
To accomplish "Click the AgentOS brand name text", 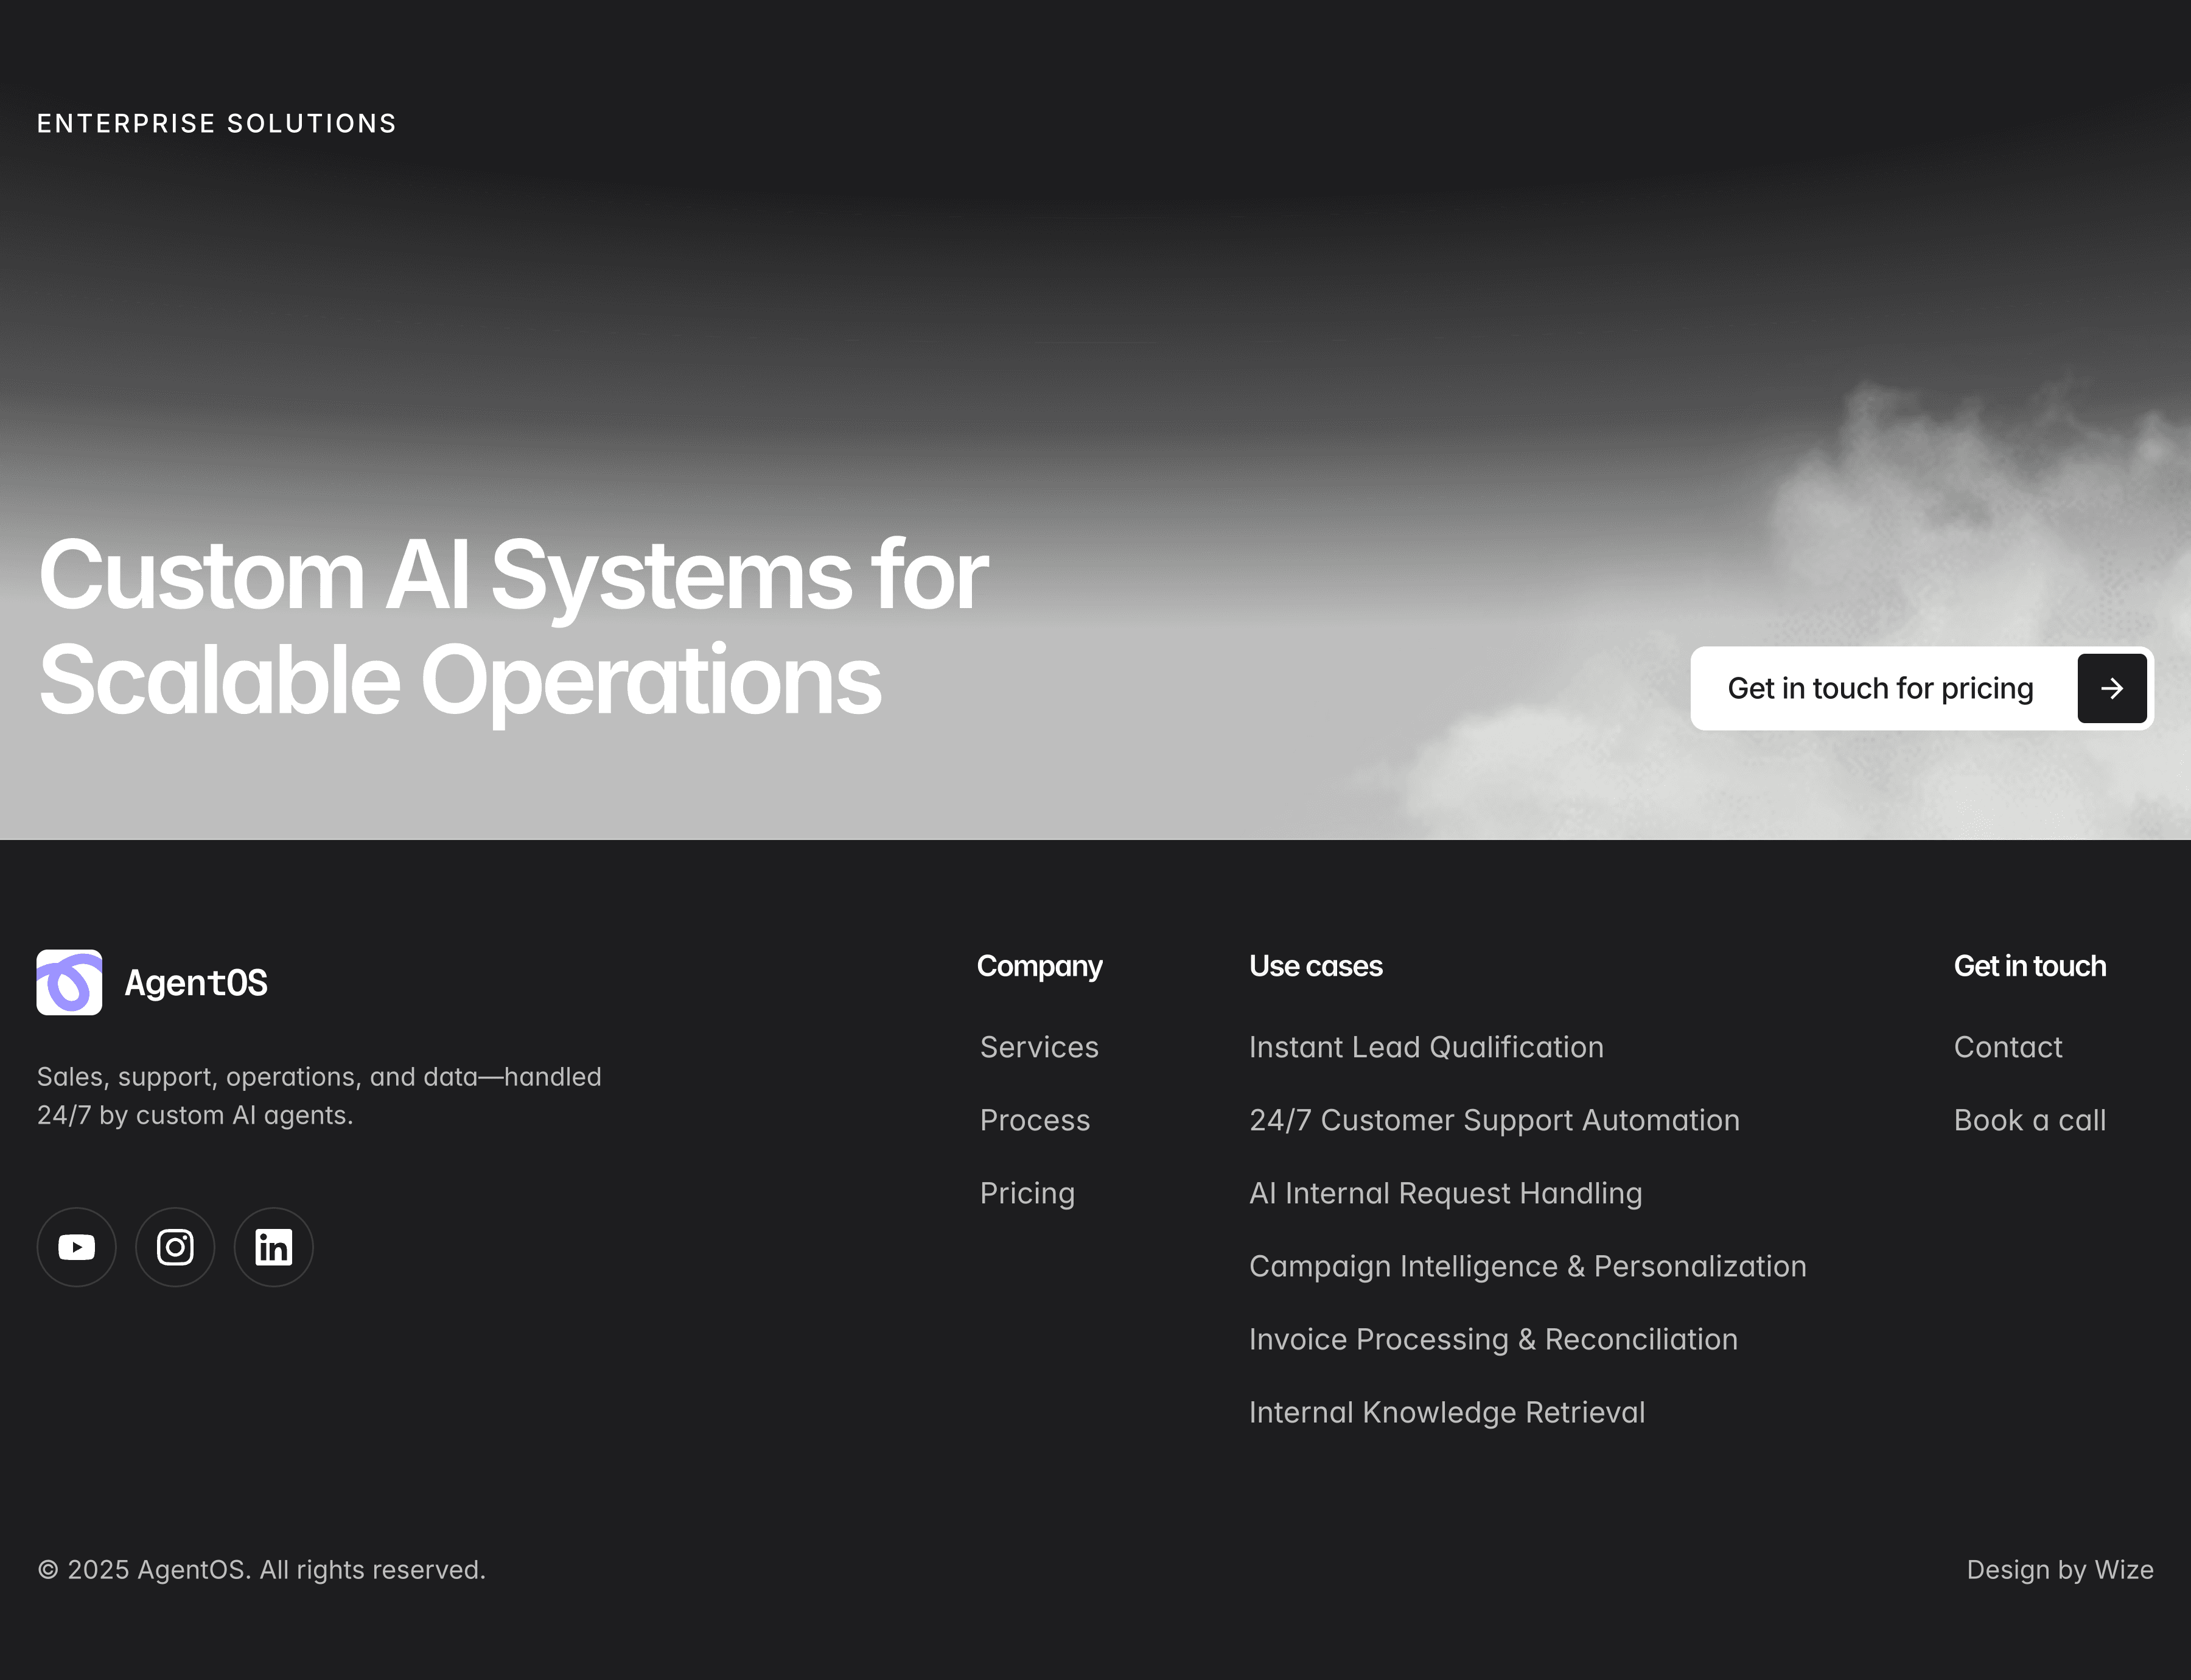I will 196,983.
